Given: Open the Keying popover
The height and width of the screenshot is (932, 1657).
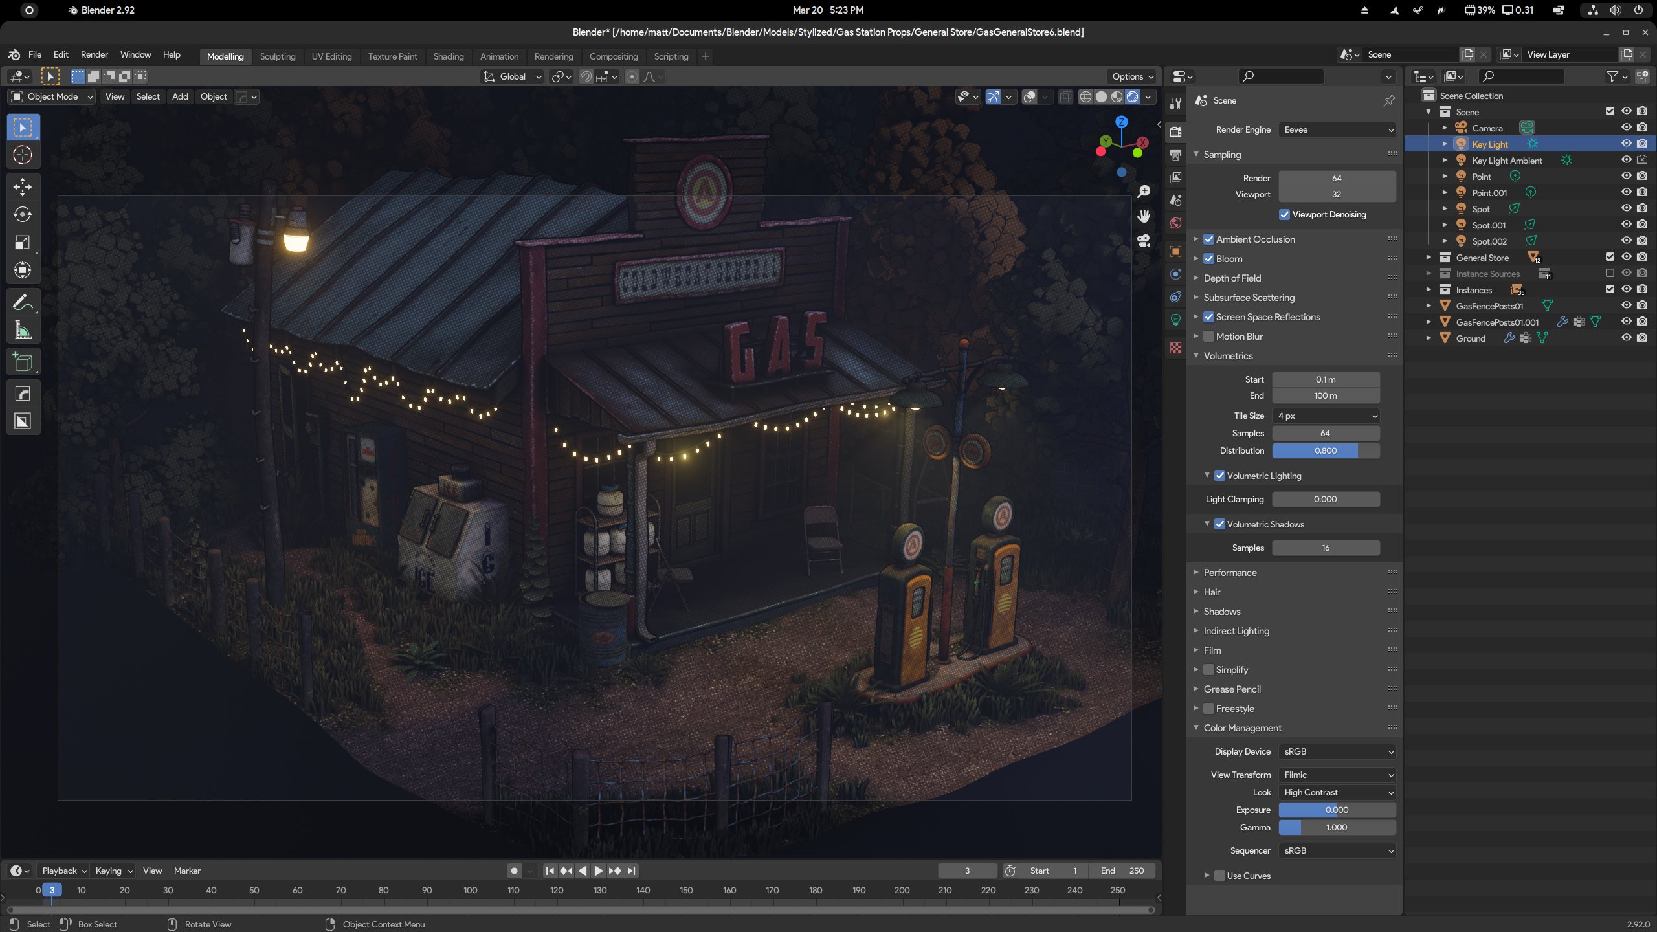Looking at the screenshot, I should tap(113, 871).
